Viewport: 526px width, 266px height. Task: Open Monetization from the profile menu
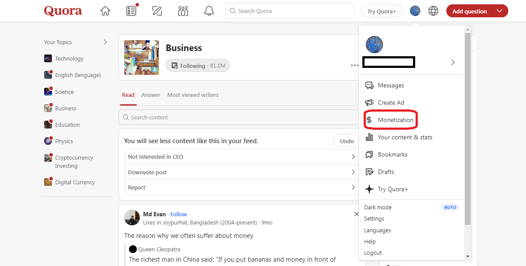click(x=395, y=120)
